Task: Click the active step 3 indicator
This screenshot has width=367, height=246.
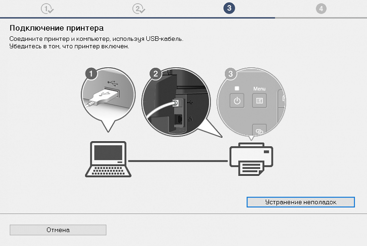Action: tap(229, 8)
